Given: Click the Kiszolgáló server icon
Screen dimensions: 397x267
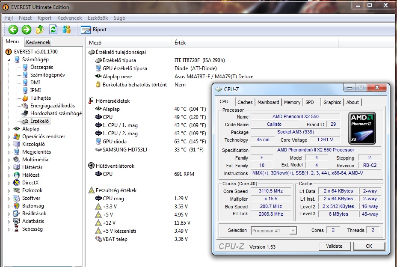Looking at the screenshot, I should coord(16,144).
